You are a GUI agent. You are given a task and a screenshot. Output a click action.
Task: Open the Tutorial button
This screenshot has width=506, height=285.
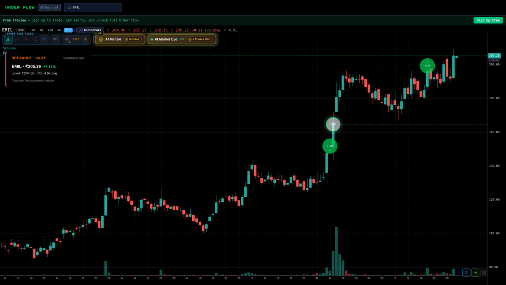[49, 8]
